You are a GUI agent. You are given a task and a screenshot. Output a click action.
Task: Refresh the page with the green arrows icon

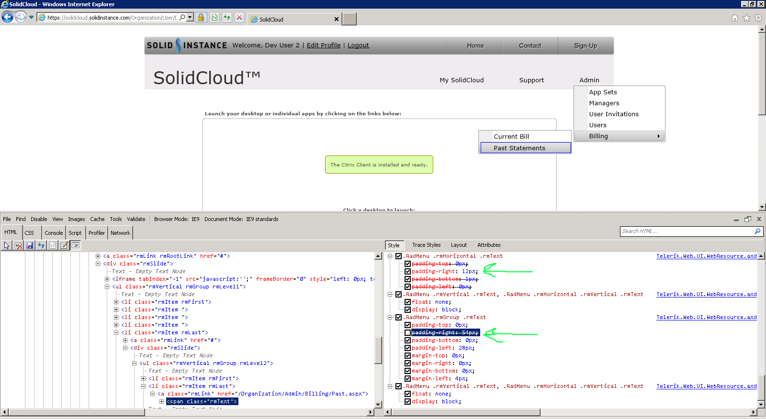coord(227,18)
